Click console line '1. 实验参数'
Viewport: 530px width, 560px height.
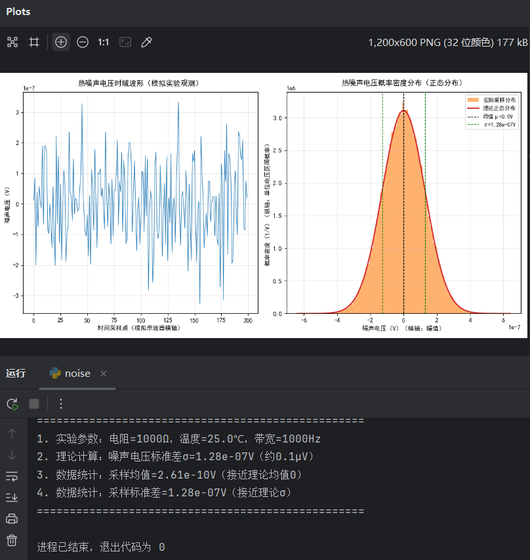[x=179, y=439]
